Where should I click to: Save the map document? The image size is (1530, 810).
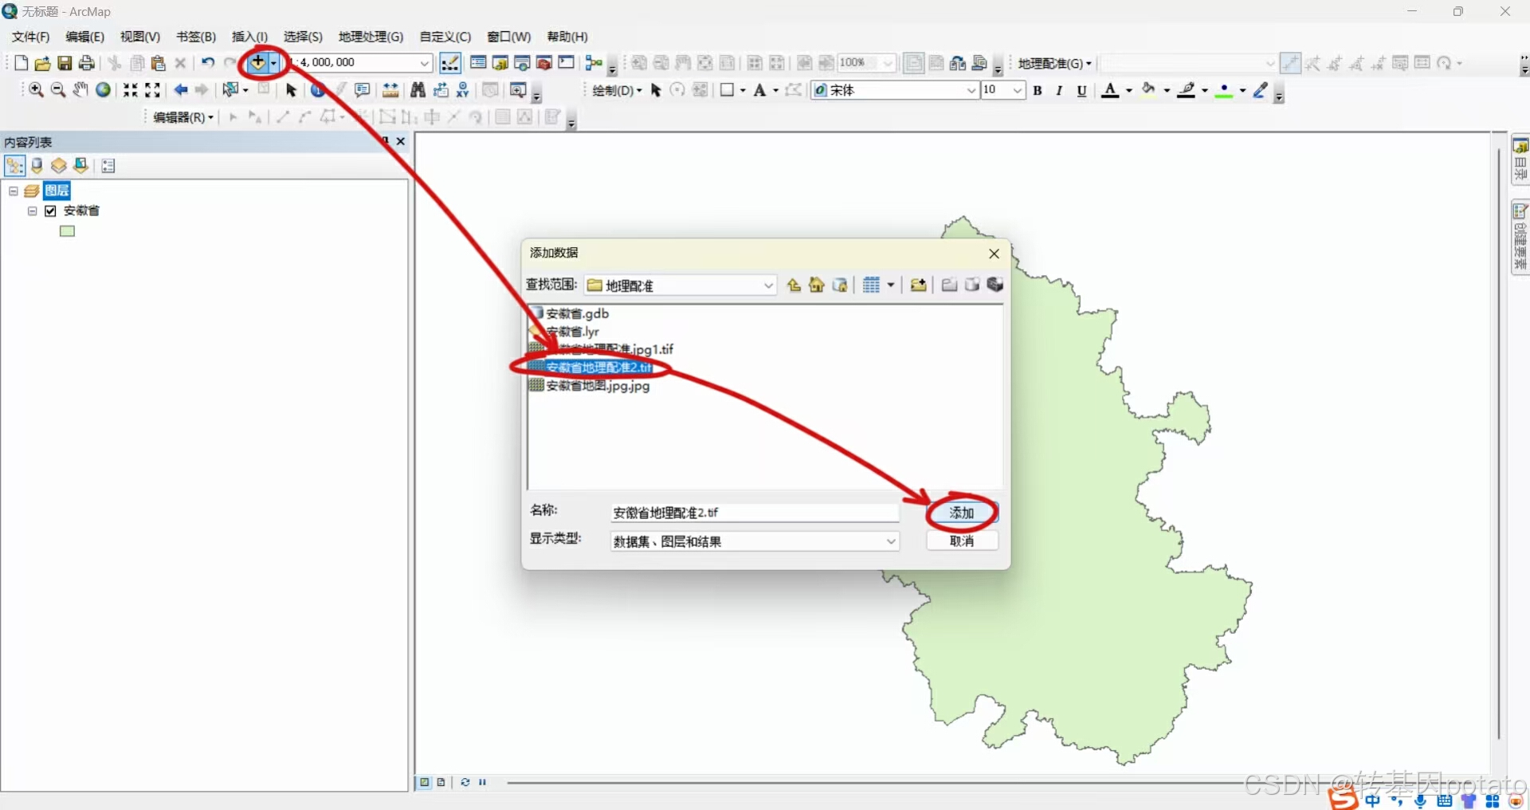65,63
